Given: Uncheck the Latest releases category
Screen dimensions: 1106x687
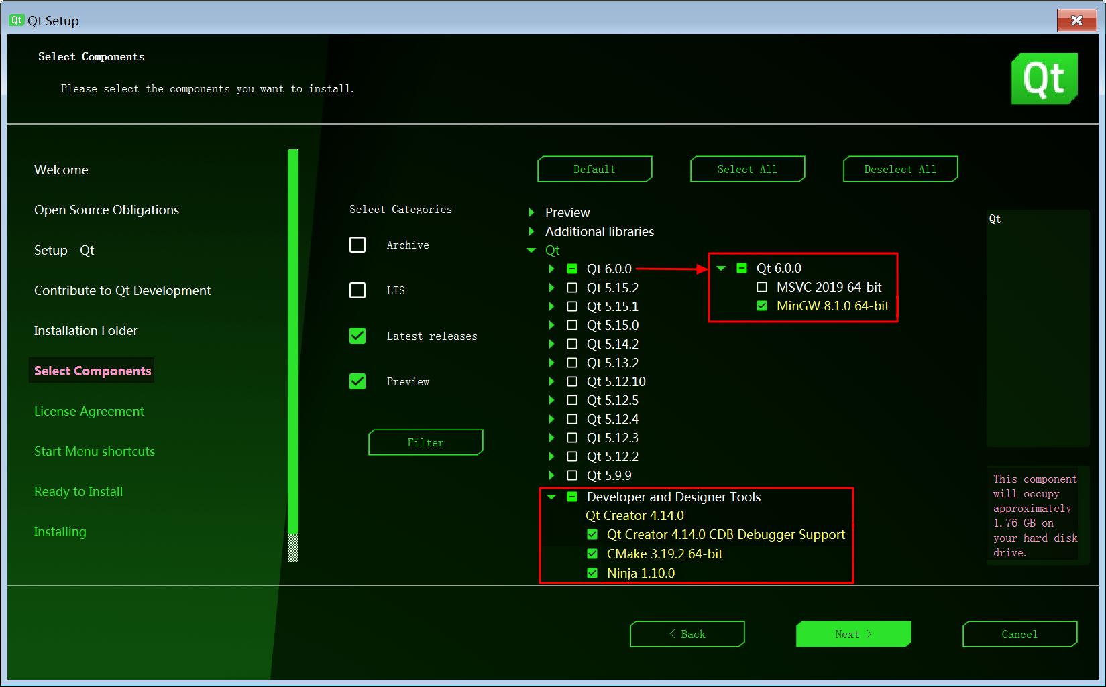Looking at the screenshot, I should [357, 336].
